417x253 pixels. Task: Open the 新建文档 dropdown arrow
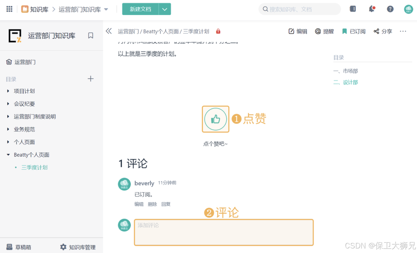pos(164,9)
